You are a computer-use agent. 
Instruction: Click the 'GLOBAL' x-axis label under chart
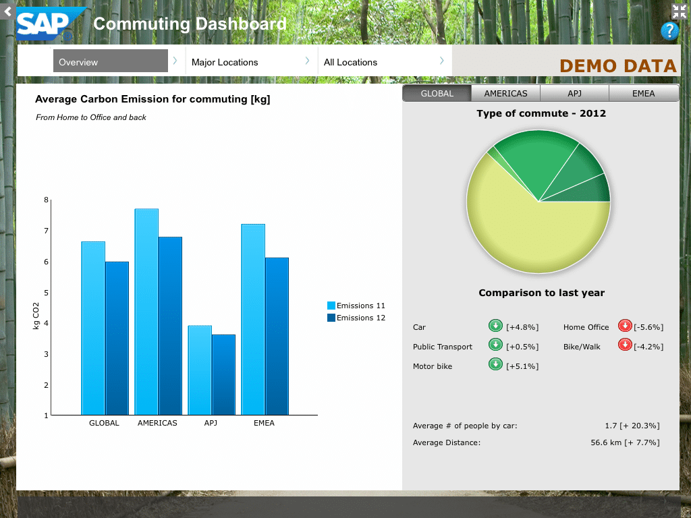(104, 423)
